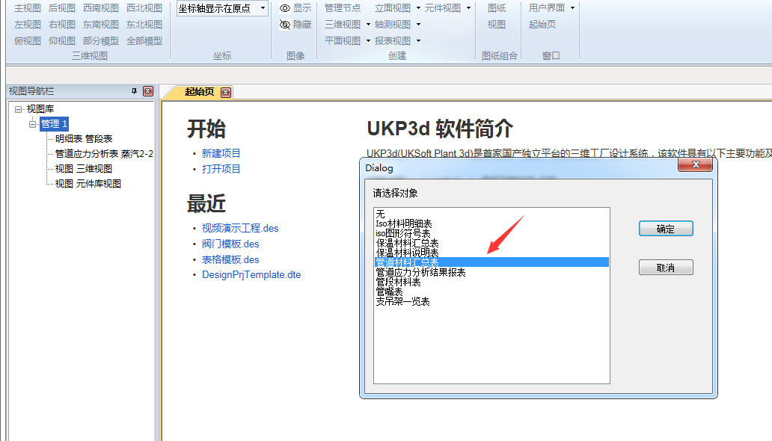Image resolution: width=772 pixels, height=441 pixels.
Task: Open the 新建项目 link
Action: pos(221,153)
